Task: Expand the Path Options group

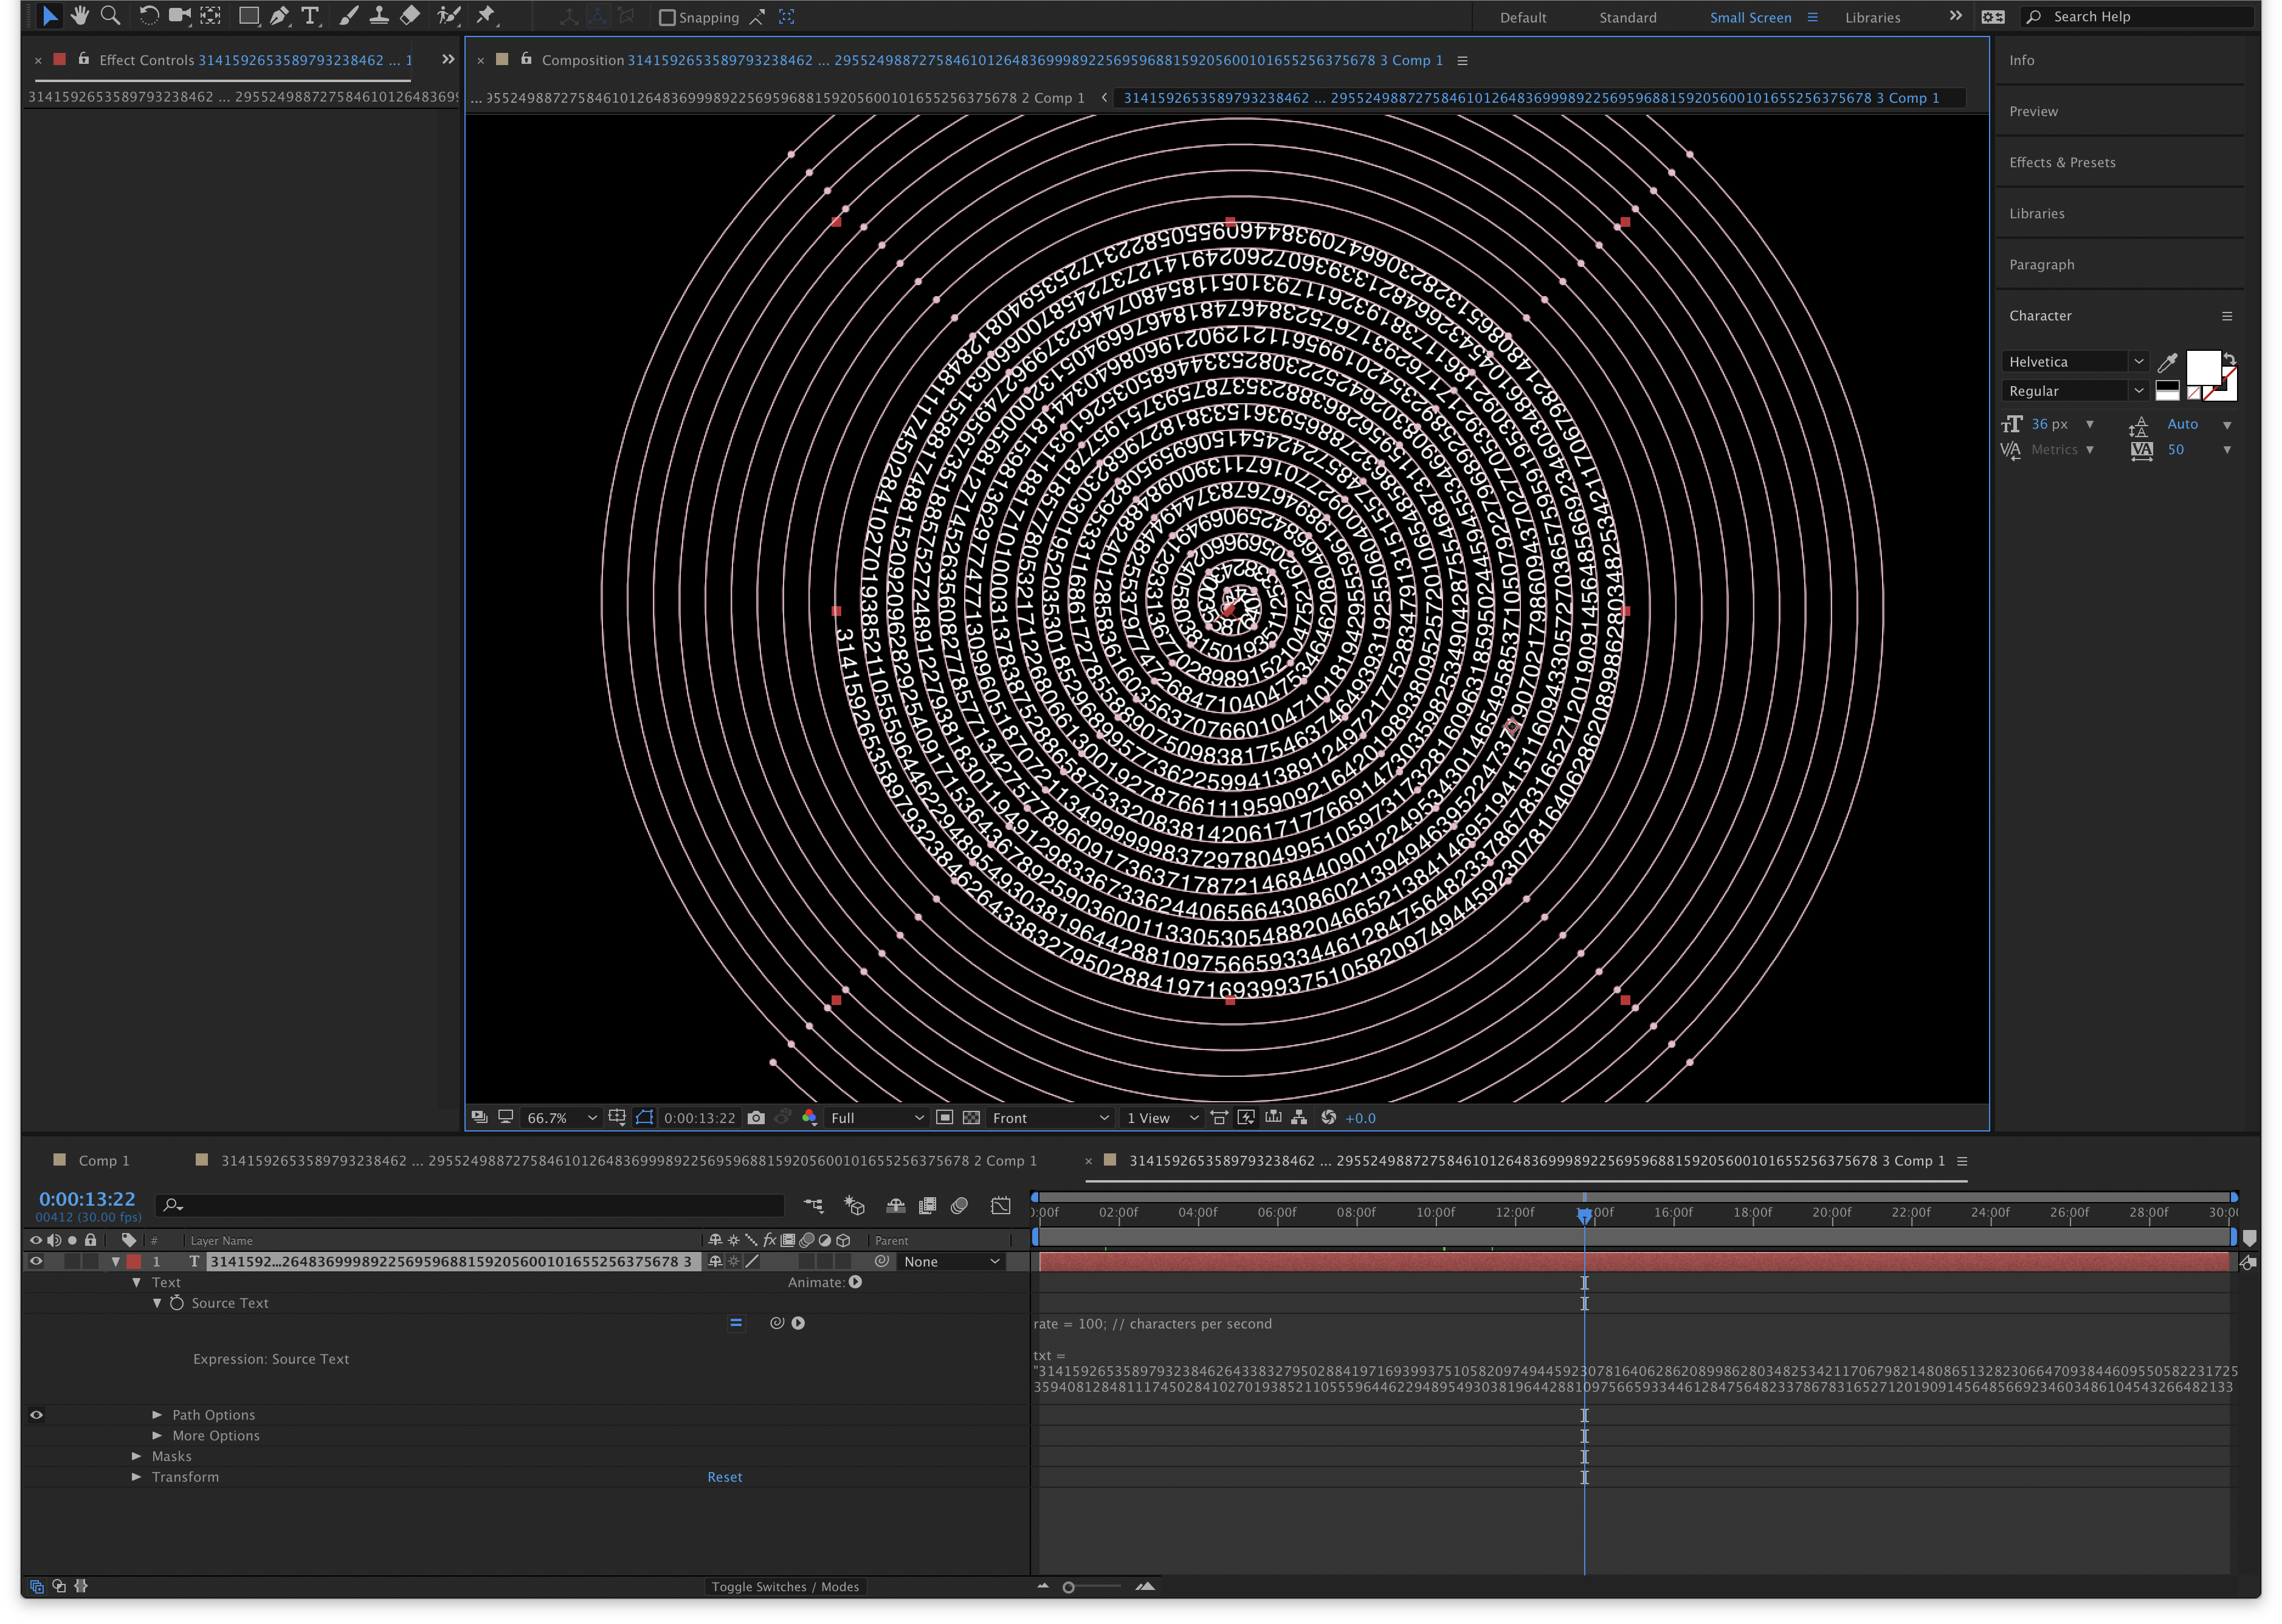Action: click(157, 1414)
